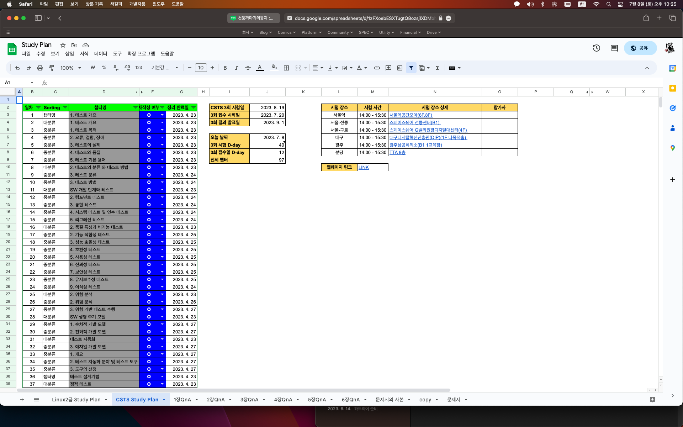This screenshot has height=427, width=683.
Task: Open the fill color picker
Action: 274,68
